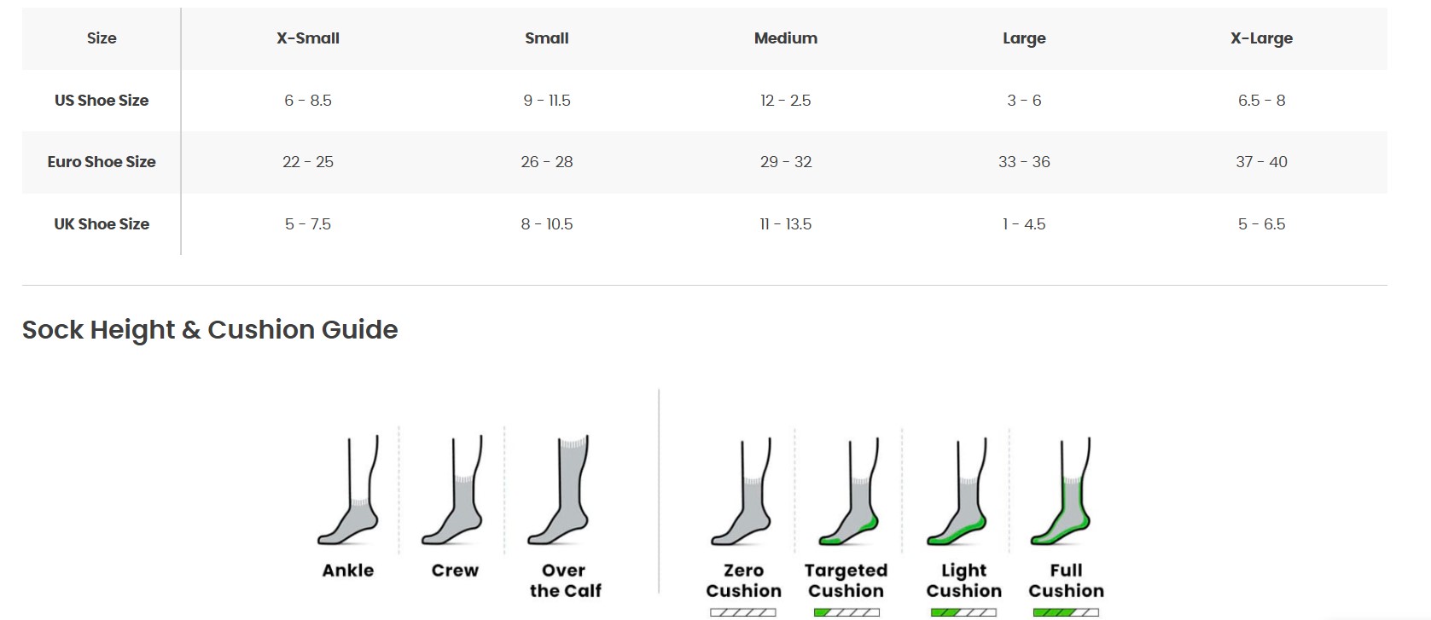Screen dimensions: 1431x620
Task: Select the Large Euro size 33 - 36 cell
Action: (1024, 162)
